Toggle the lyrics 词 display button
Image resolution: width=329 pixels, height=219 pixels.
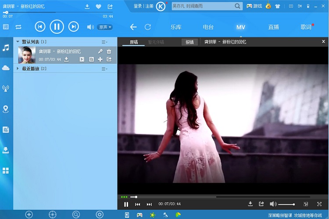tap(6, 27)
